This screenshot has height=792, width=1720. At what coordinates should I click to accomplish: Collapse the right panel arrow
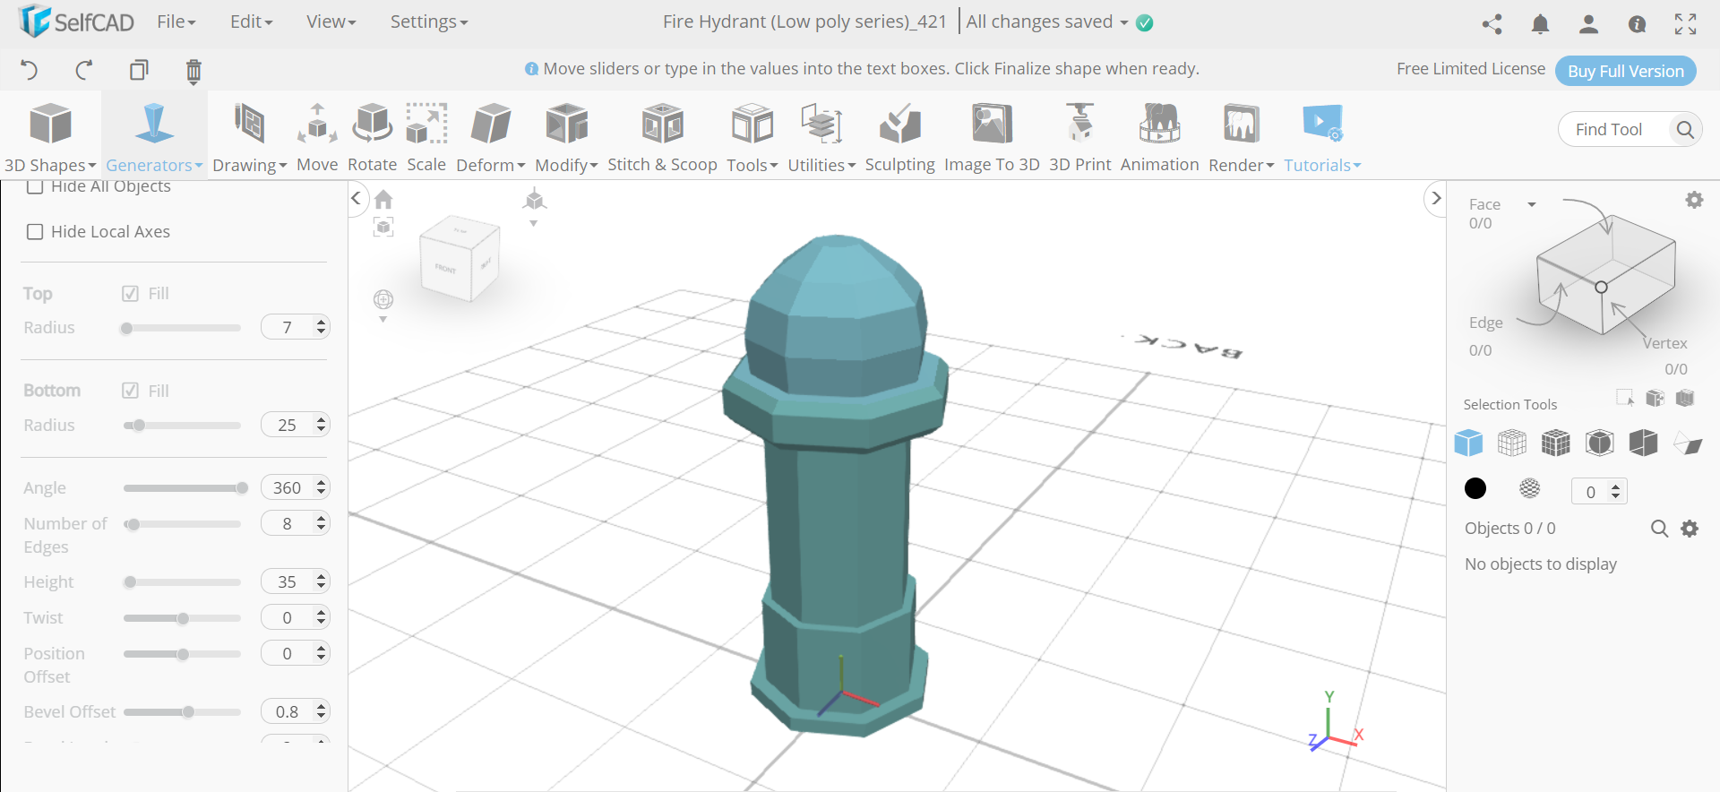coord(1436,198)
